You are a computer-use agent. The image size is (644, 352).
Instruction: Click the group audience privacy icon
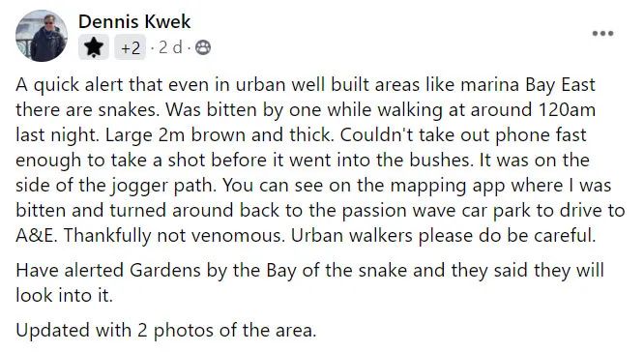(202, 47)
